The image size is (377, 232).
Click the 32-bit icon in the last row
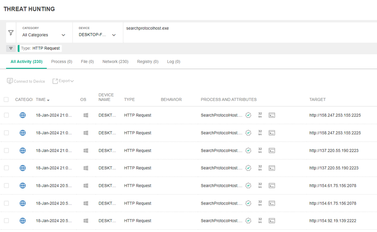[260, 221]
